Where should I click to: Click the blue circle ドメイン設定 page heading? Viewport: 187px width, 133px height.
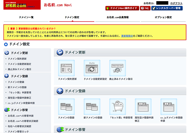coord(17,44)
